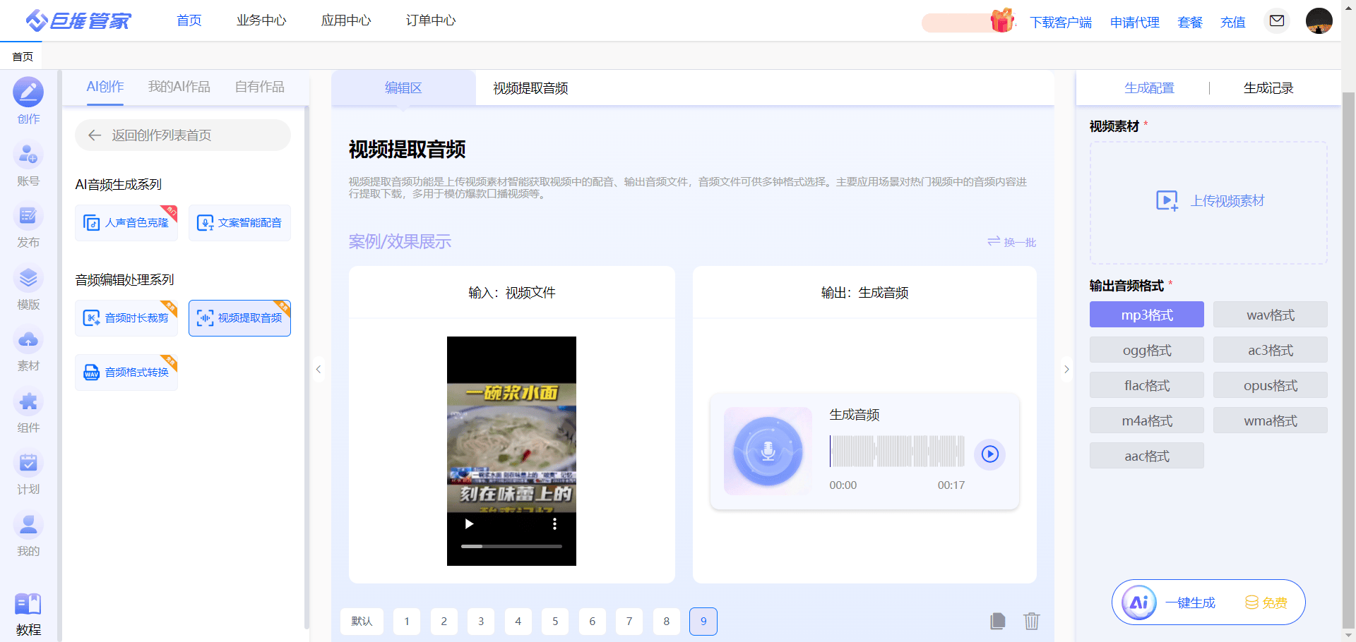The height and width of the screenshot is (642, 1356).
Task: Click the 素材 cloud sidebar icon
Action: coord(28,340)
